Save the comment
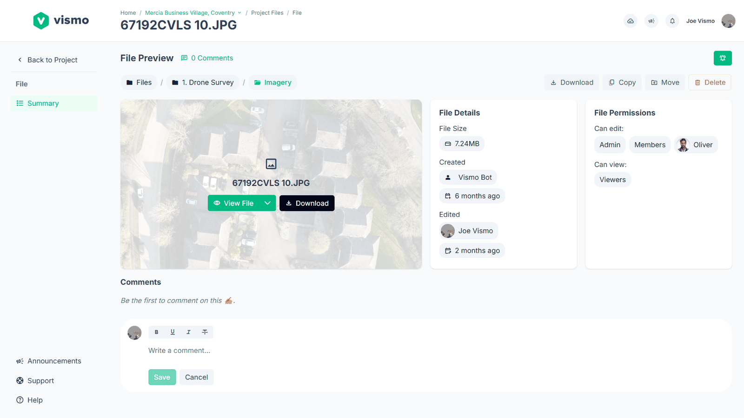The height and width of the screenshot is (418, 744). (162, 377)
